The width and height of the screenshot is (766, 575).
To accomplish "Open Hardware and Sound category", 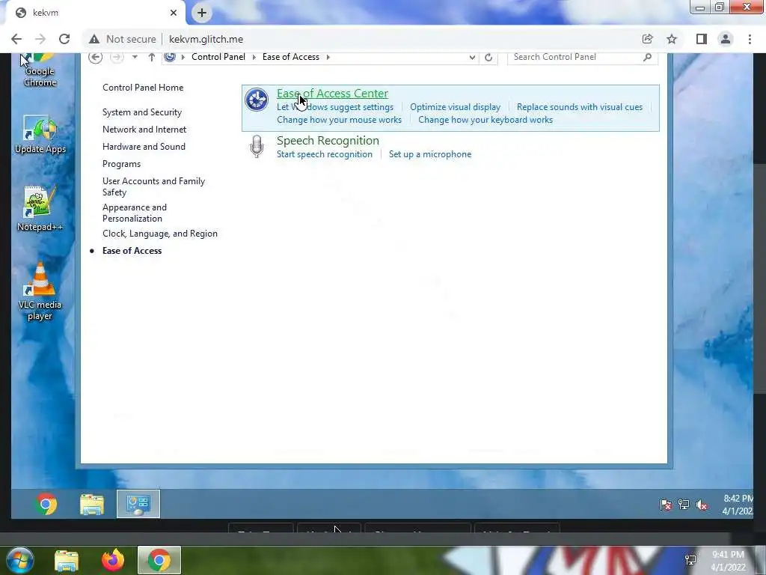I will (144, 147).
